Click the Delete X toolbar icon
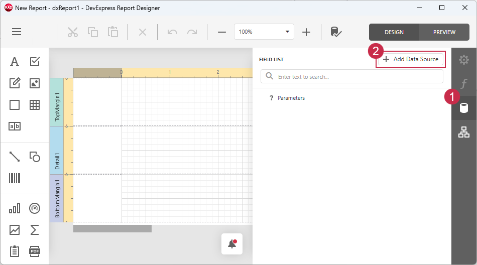 (143, 32)
